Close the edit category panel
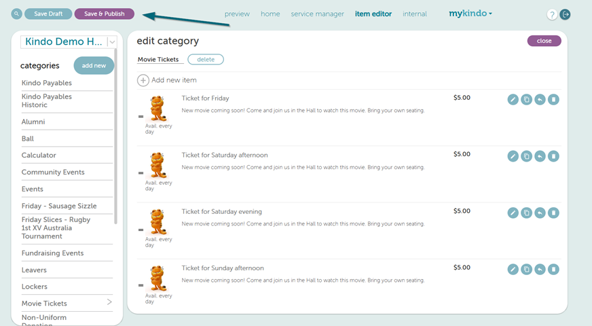Image resolution: width=592 pixels, height=326 pixels. (544, 41)
